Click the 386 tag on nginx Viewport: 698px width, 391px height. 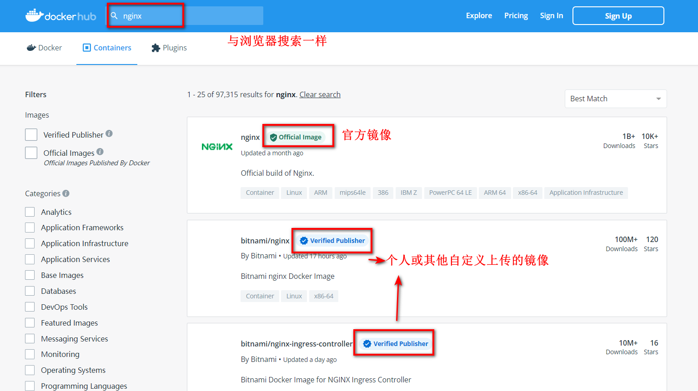click(x=383, y=193)
